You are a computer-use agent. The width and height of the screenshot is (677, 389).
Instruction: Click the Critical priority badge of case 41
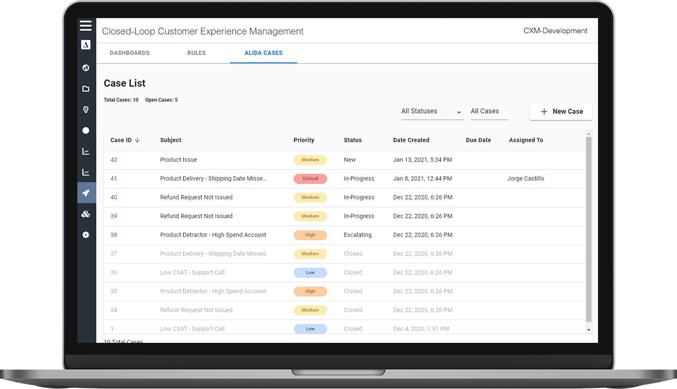tap(310, 178)
